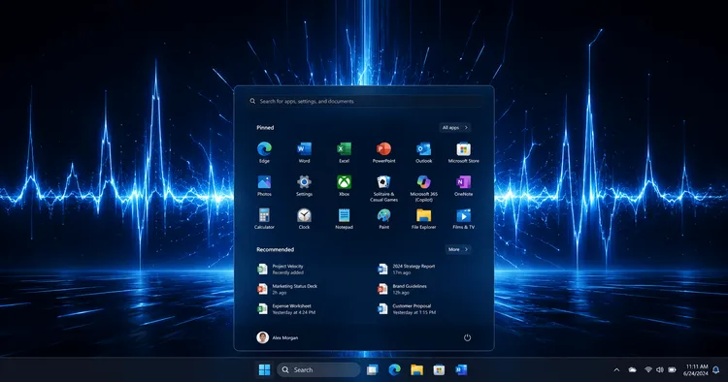The width and height of the screenshot is (728, 382).
Task: Open Task View on the taskbar
Action: [373, 369]
